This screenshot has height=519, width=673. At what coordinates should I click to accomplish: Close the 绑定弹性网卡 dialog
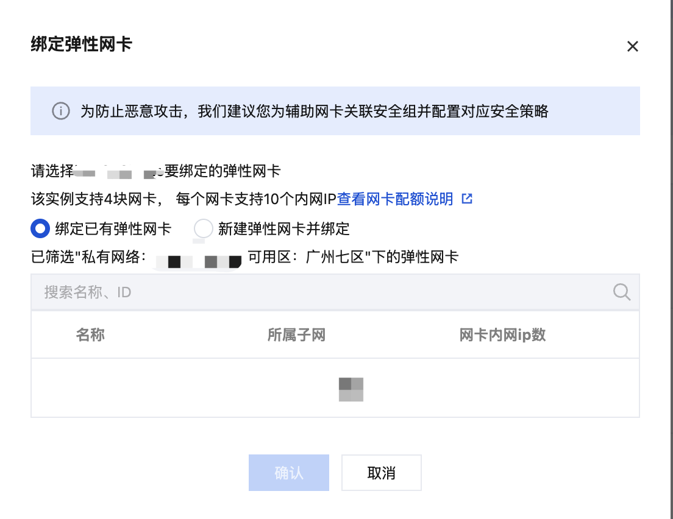632,46
